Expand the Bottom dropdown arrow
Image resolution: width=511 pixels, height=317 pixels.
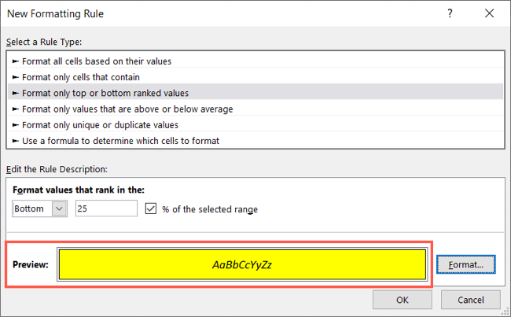coord(60,209)
